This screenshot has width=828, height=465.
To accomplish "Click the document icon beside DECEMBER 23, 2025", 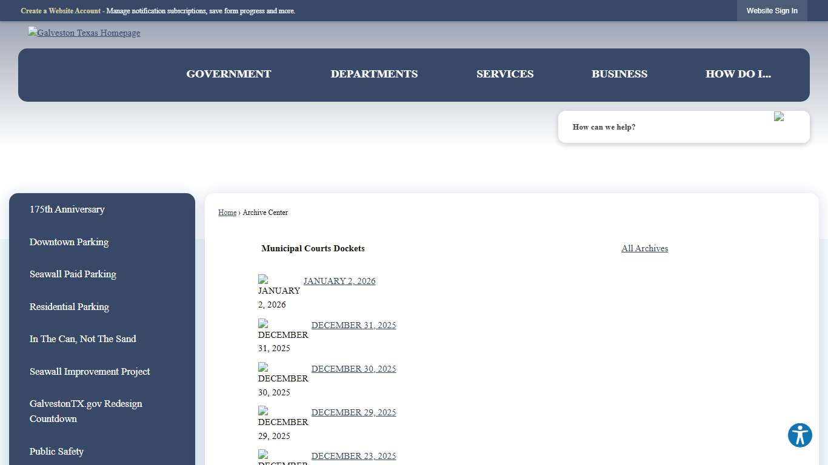I will point(263,457).
